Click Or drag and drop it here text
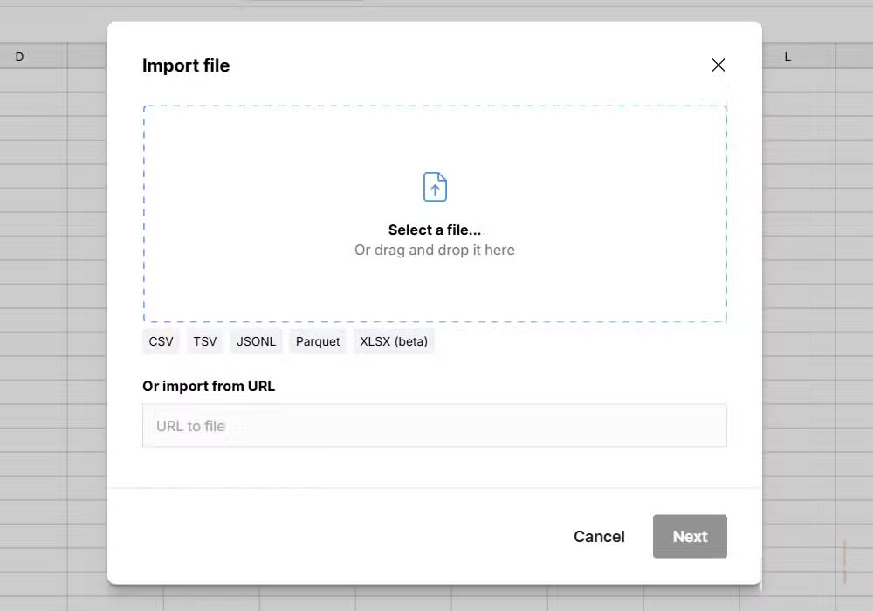873x611 pixels. pyautogui.click(x=434, y=250)
